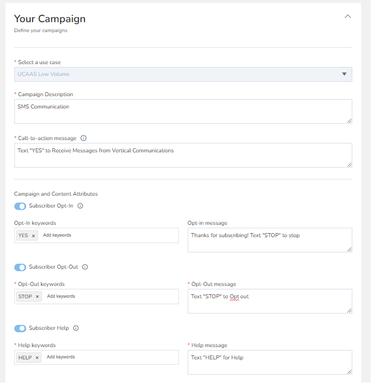371x383 pixels.
Task: Click the Call-to-action message text box
Action: point(183,155)
